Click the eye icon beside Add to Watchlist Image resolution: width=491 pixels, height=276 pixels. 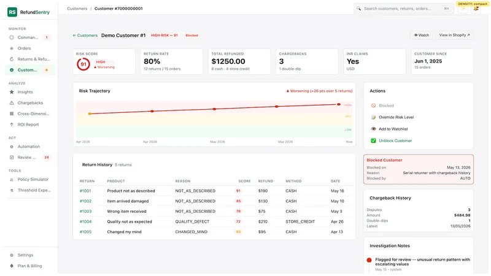tap(373, 129)
